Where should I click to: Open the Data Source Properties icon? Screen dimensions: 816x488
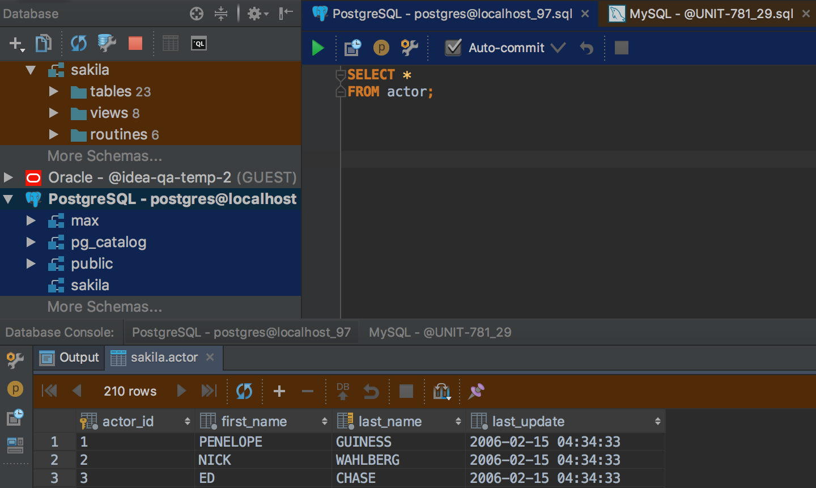[x=107, y=44]
